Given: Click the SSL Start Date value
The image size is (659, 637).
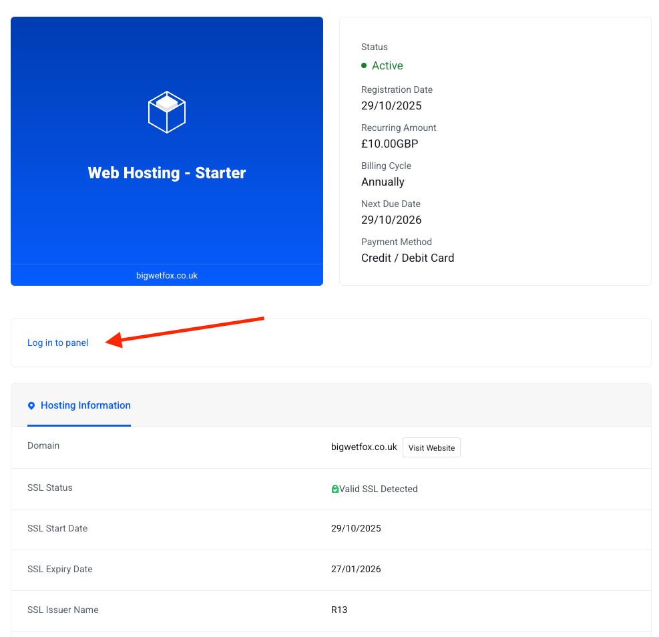Looking at the screenshot, I should [356, 528].
